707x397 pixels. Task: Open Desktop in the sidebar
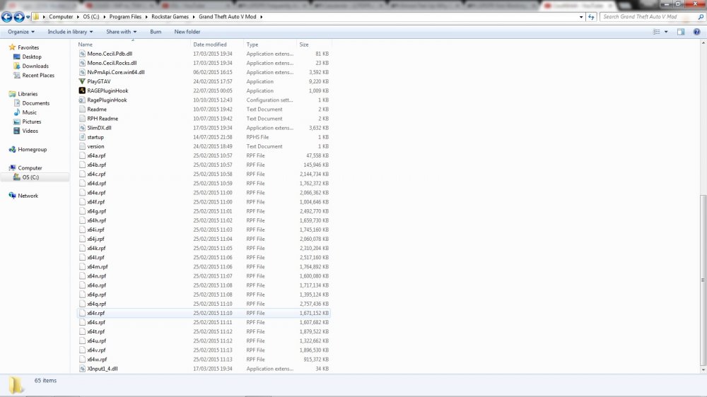(x=32, y=57)
